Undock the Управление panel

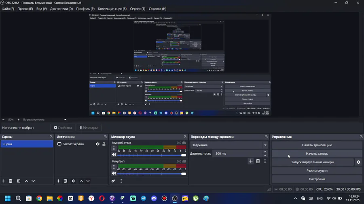point(361,137)
